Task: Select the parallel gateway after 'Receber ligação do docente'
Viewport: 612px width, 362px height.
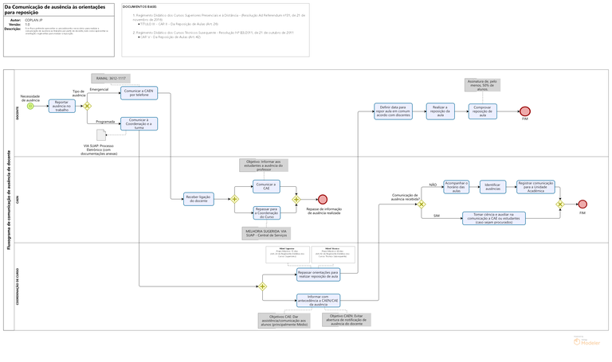Action: coord(234,199)
